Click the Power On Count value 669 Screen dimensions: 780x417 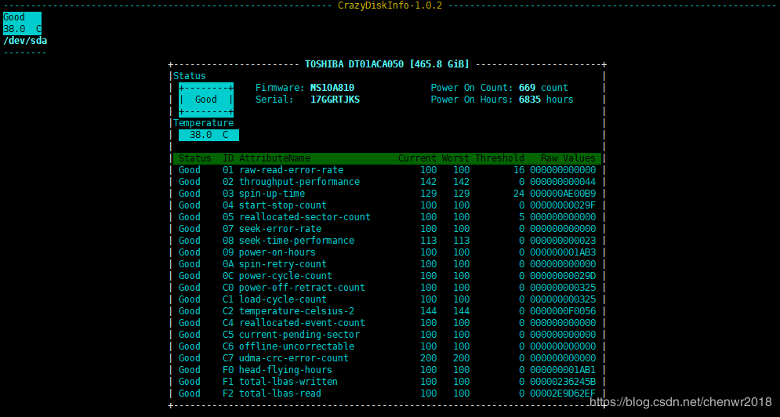pyautogui.click(x=527, y=88)
